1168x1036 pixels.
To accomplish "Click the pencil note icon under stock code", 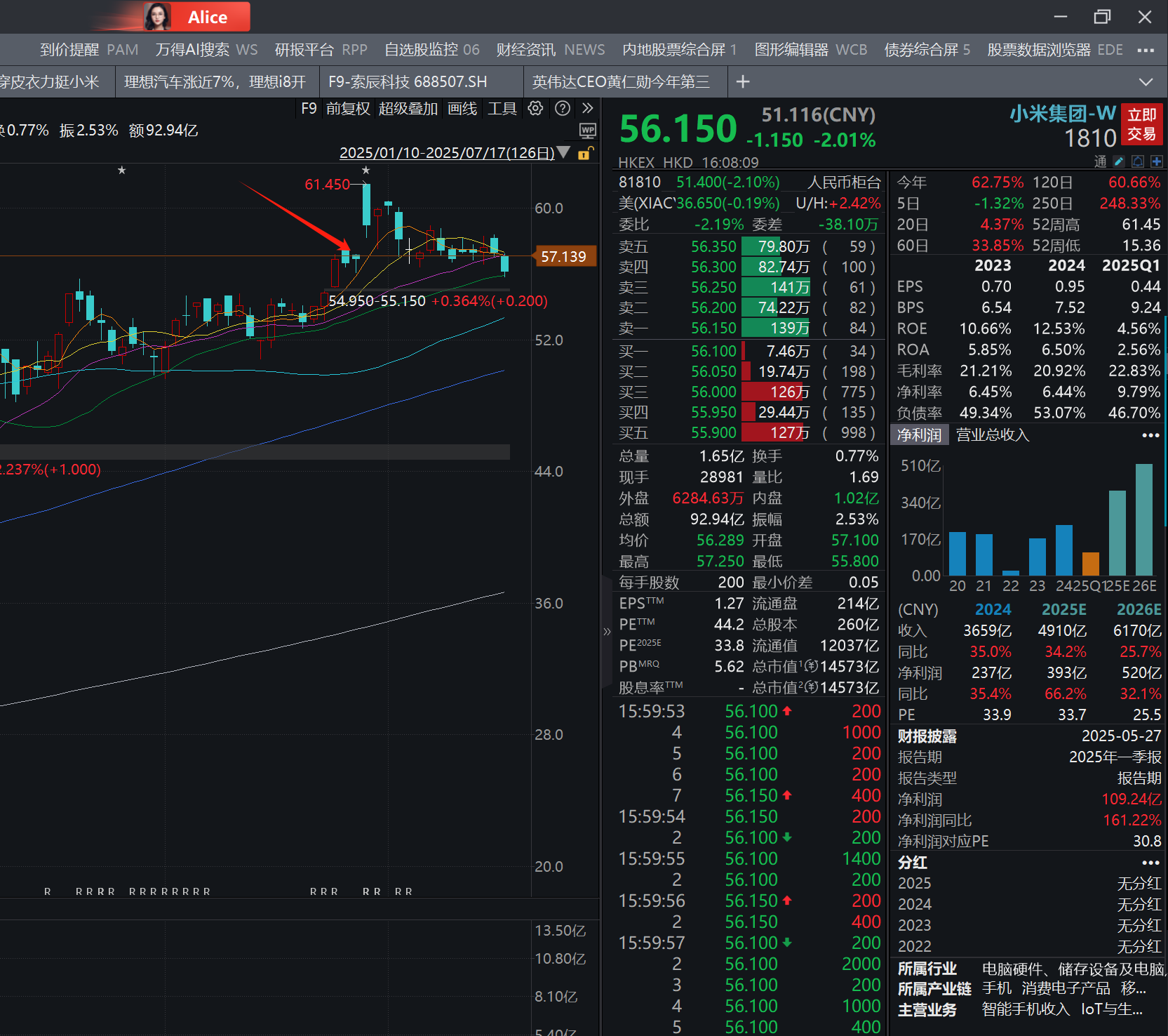I will (1119, 161).
